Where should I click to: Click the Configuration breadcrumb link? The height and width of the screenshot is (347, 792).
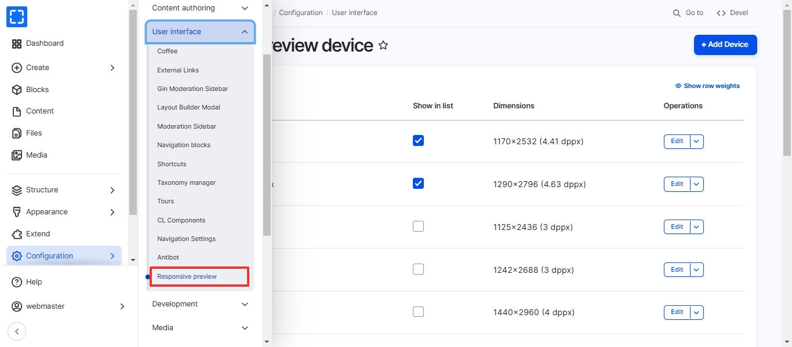coord(300,13)
